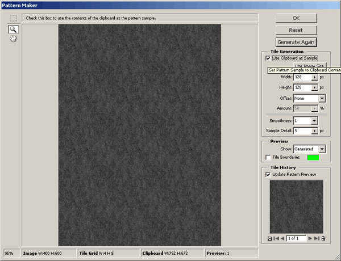This screenshot has width=341, height=261.
Task: Open the Show preview dropdown
Action: click(x=322, y=149)
